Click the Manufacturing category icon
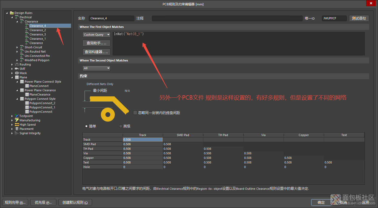 [x=17, y=120]
